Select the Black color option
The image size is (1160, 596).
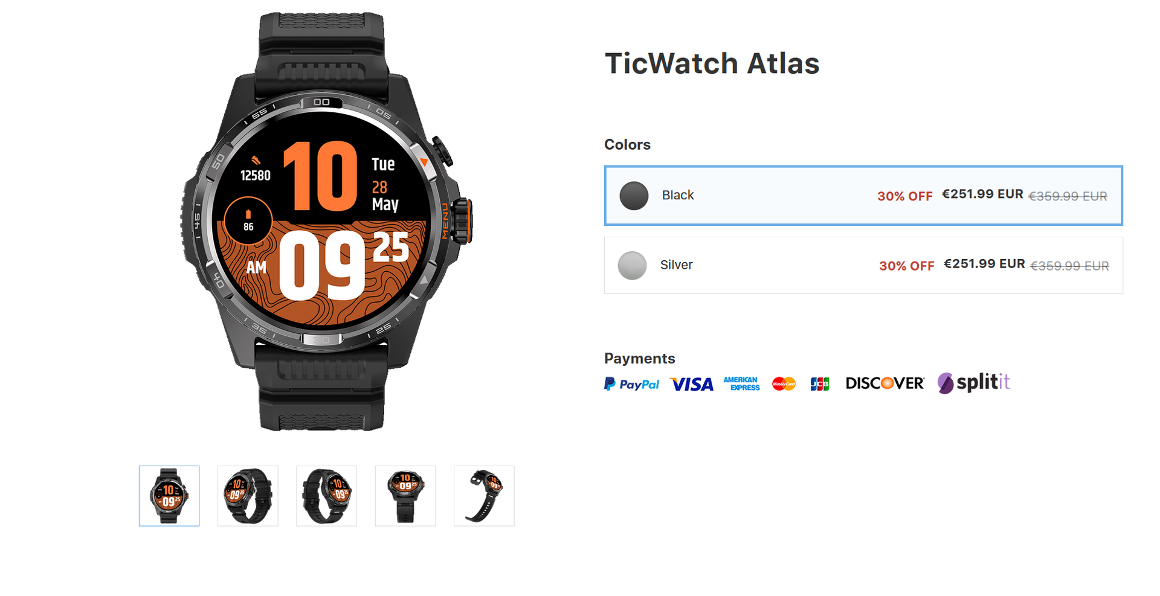tap(863, 195)
